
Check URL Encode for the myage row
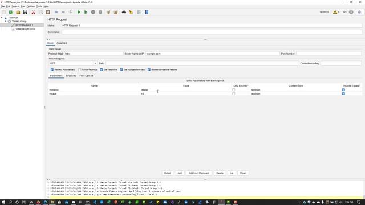(233, 93)
